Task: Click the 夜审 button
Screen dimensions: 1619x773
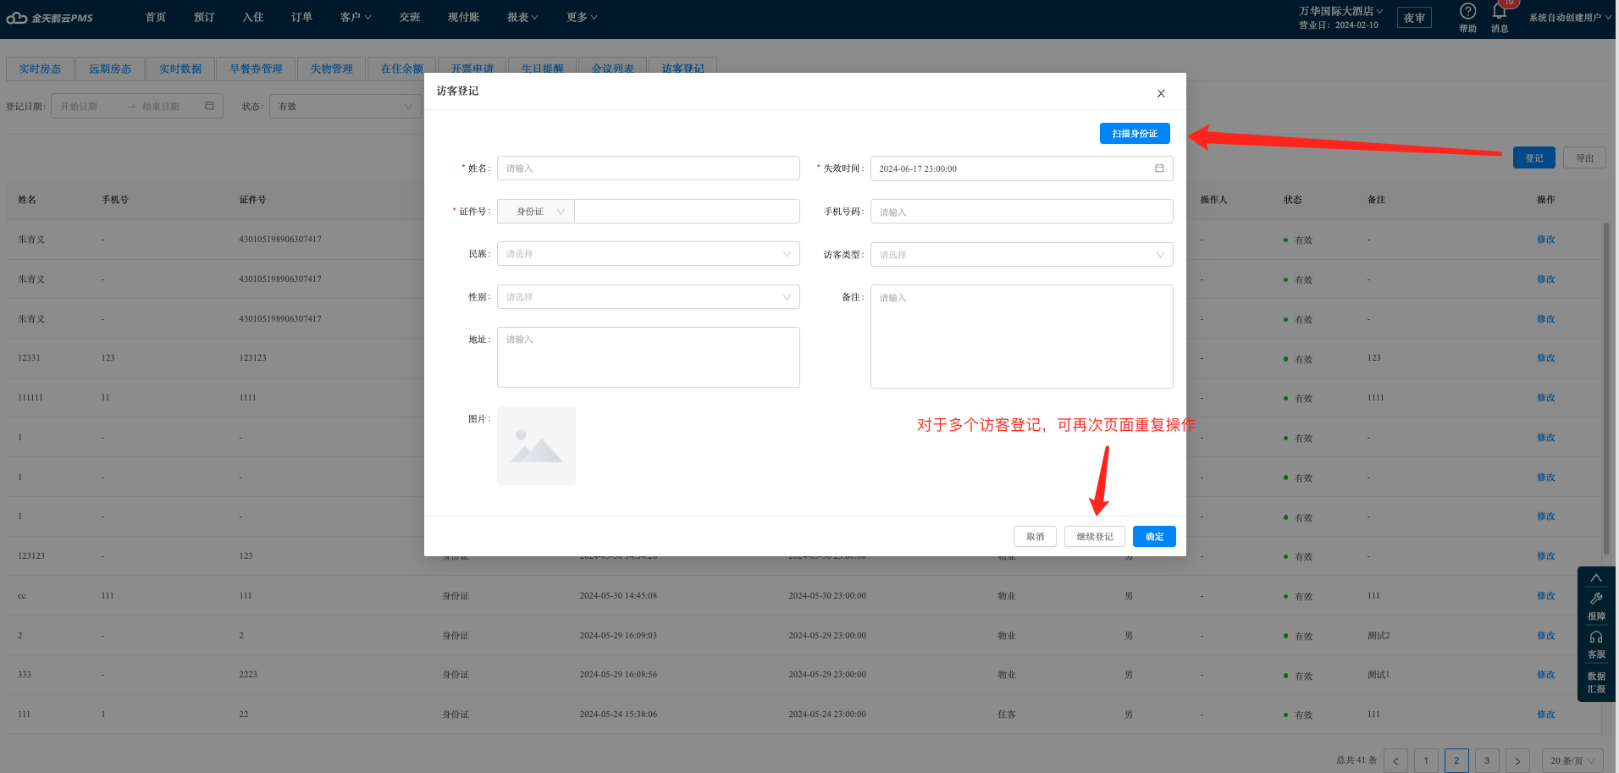Action: 1414,18
